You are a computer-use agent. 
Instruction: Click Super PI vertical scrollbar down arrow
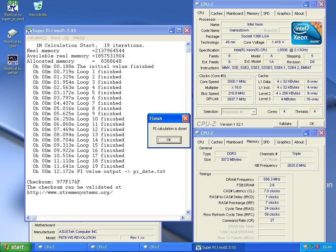click(188, 212)
